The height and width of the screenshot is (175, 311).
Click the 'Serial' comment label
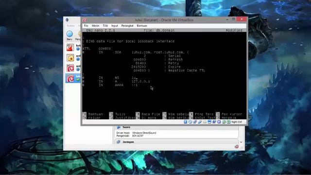(x=174, y=56)
